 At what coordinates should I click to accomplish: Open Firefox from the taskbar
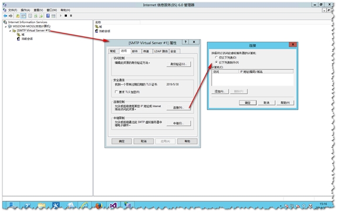point(99,205)
